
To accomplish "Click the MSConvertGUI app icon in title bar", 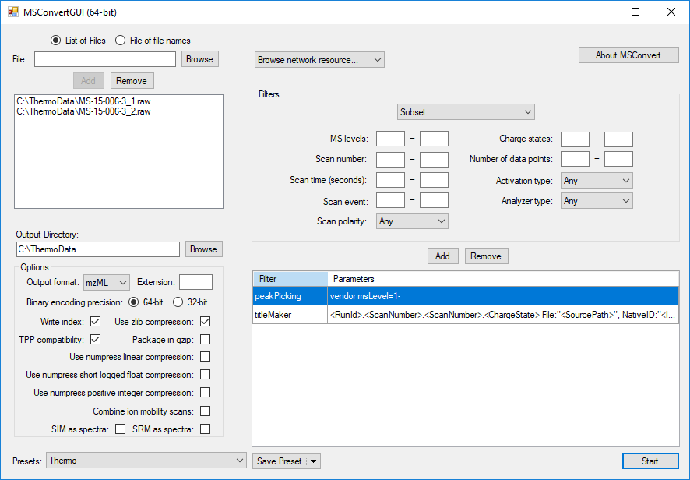I will pos(12,12).
